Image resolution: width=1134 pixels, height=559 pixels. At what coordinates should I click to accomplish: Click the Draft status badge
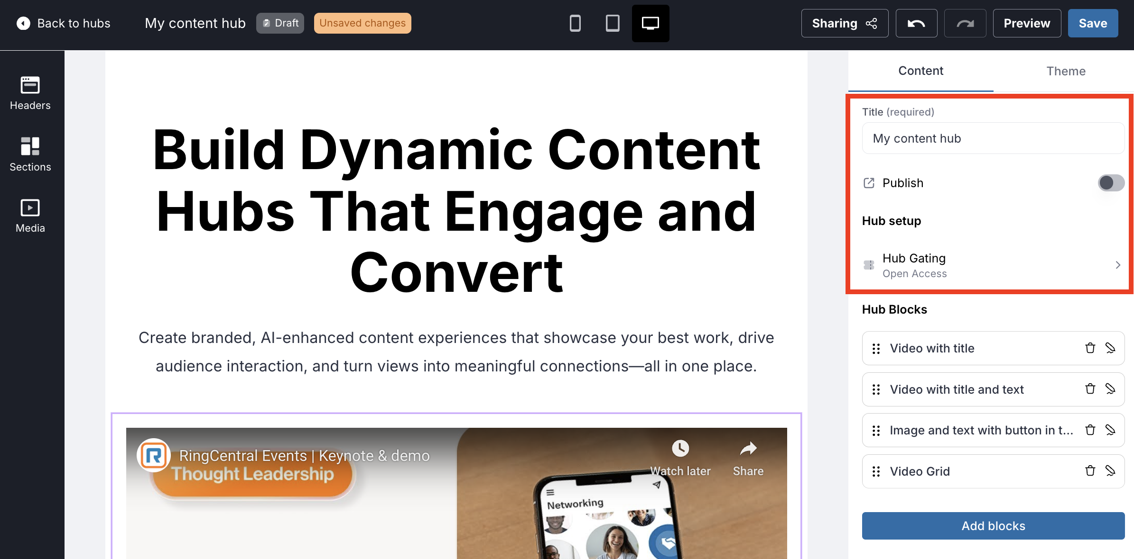tap(280, 23)
